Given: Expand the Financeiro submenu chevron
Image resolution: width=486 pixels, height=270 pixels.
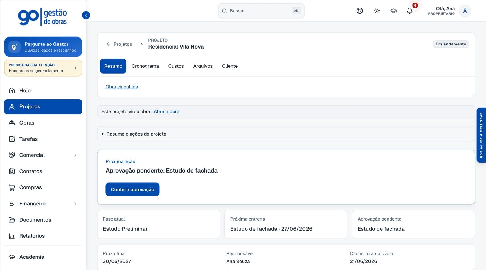Looking at the screenshot, I should pos(75,204).
